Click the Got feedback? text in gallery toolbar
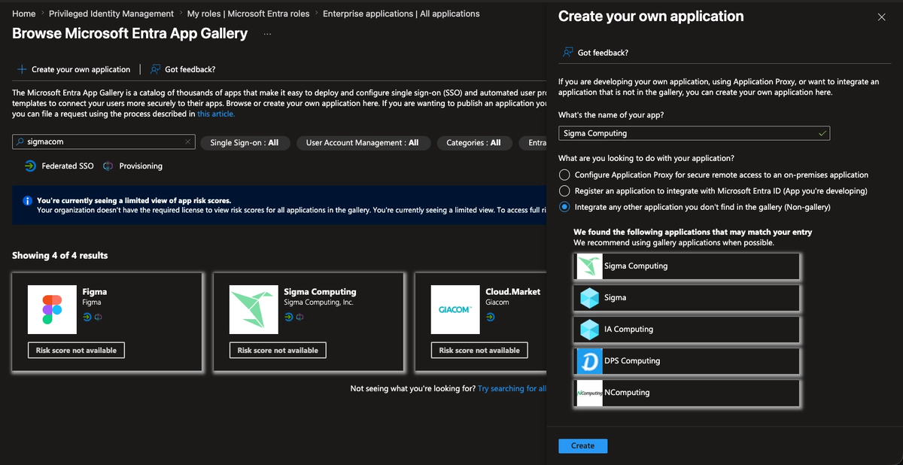Screen dimensions: 903x465 190,69
